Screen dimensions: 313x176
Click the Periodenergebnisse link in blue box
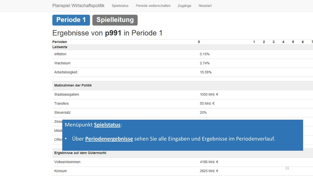pyautogui.click(x=109, y=139)
